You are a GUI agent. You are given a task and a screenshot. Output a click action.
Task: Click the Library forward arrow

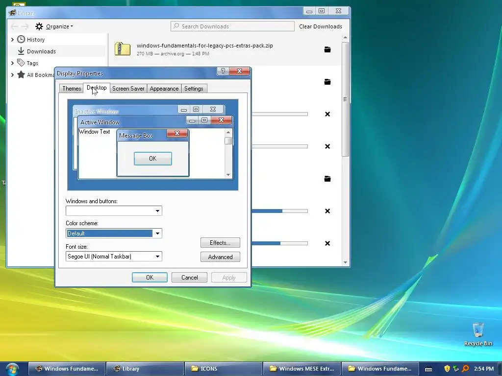pos(25,26)
